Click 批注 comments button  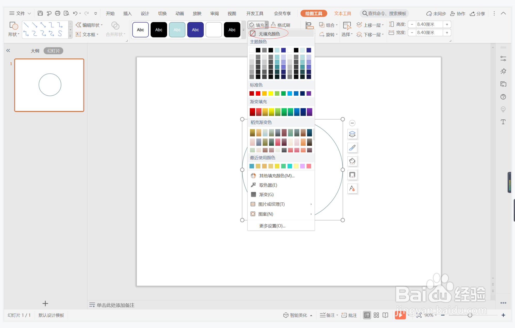coord(349,315)
